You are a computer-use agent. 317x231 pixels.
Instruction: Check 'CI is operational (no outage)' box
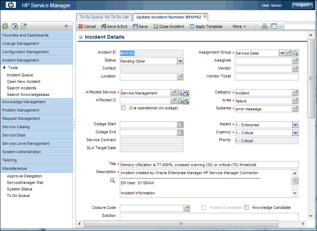123,108
